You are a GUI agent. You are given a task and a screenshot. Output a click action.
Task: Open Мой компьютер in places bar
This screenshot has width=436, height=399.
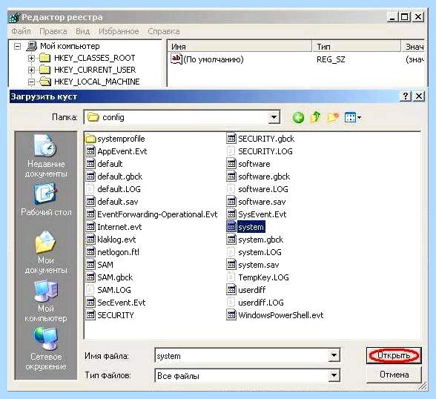[x=46, y=301]
